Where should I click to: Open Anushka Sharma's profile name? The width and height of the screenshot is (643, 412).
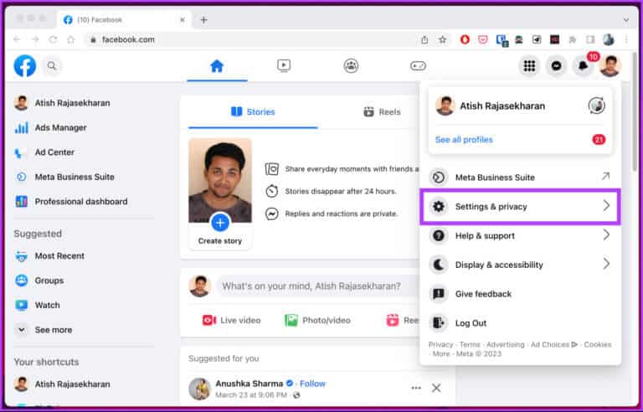tap(249, 384)
